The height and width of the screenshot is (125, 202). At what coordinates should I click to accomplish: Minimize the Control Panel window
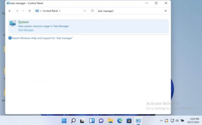click(147, 3)
